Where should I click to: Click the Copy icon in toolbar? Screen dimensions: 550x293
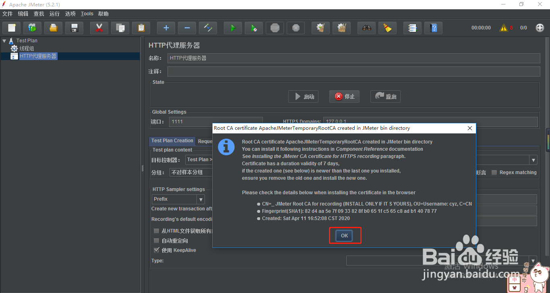(120, 28)
